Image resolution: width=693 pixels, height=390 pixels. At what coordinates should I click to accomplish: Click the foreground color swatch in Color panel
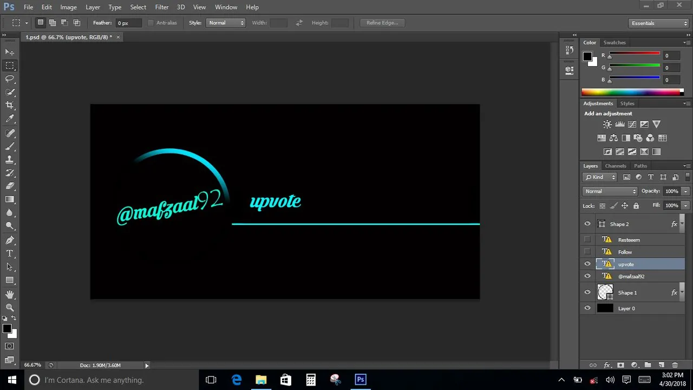tap(587, 56)
